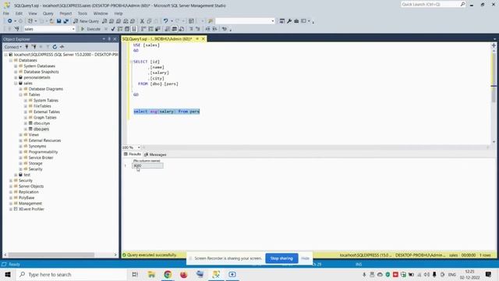Toggle Include Client Statistics
The height and width of the screenshot is (281, 499).
coord(157,29)
